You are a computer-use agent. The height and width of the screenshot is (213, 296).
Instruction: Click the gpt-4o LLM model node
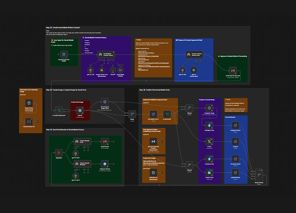click(x=91, y=70)
